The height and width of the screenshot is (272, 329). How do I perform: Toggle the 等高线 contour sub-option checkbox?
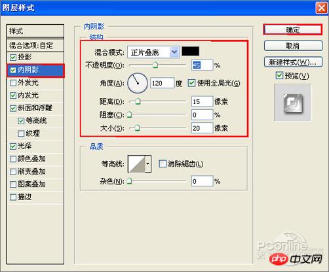(x=21, y=121)
